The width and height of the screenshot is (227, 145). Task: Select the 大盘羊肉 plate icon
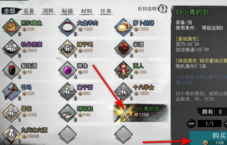tap(67, 27)
